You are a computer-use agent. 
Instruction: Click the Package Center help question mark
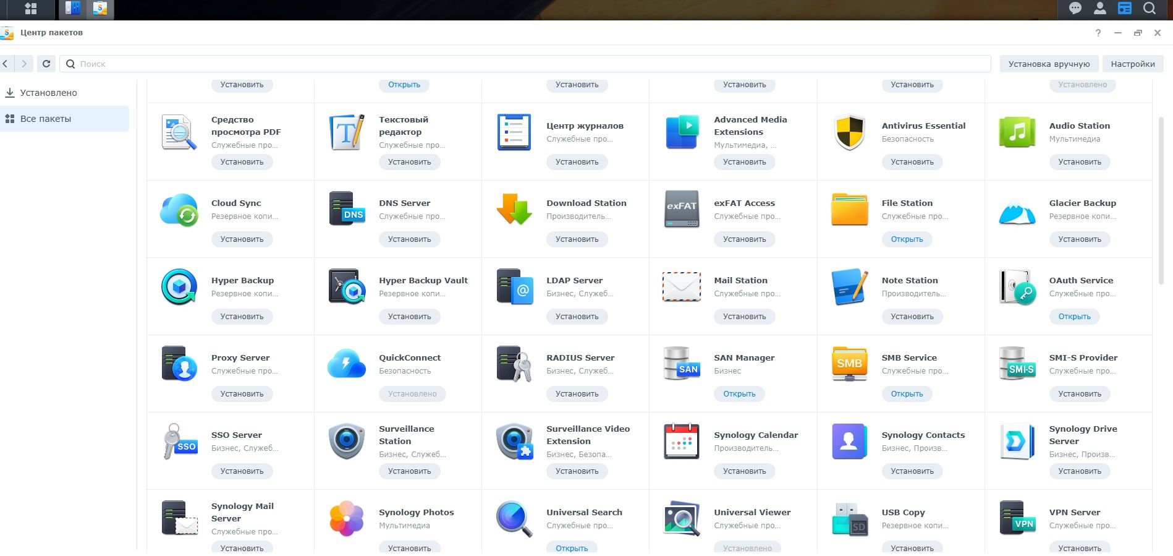click(1098, 33)
